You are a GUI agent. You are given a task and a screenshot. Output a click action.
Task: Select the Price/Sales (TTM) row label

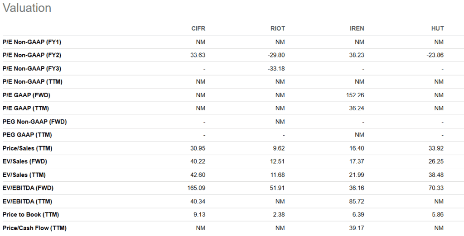click(x=27, y=148)
